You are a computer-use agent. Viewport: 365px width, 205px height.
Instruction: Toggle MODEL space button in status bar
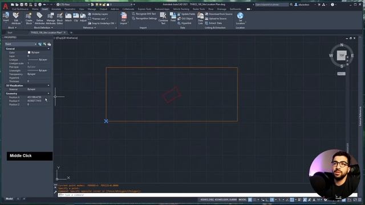(242, 200)
